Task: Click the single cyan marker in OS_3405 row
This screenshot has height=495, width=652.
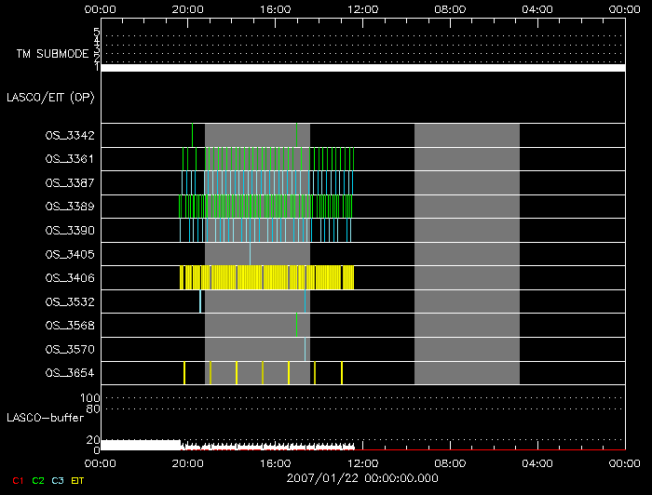Action: (x=250, y=253)
